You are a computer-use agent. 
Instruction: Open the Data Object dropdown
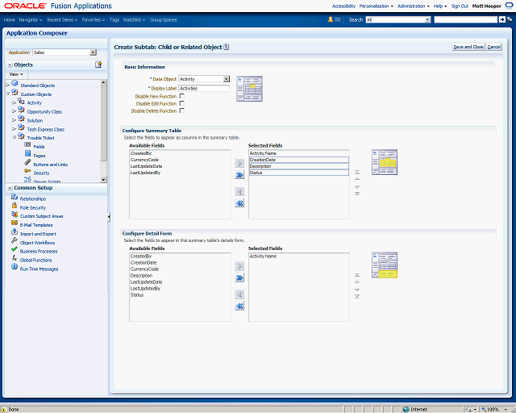[226, 79]
